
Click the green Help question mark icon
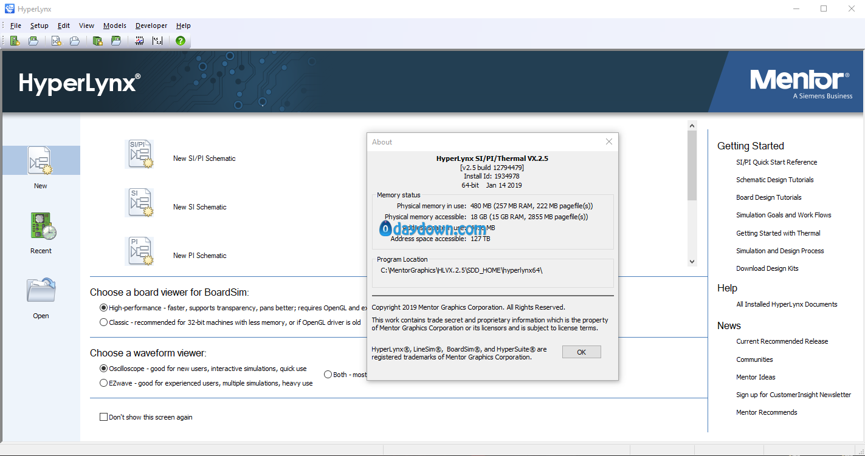(181, 41)
